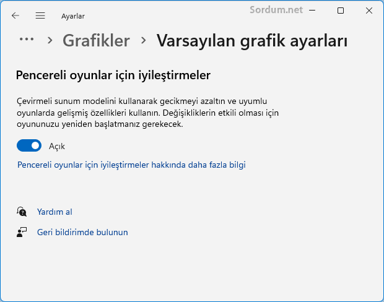Click the Pencereli oyunlar için iyileştirmeler heading

point(113,75)
